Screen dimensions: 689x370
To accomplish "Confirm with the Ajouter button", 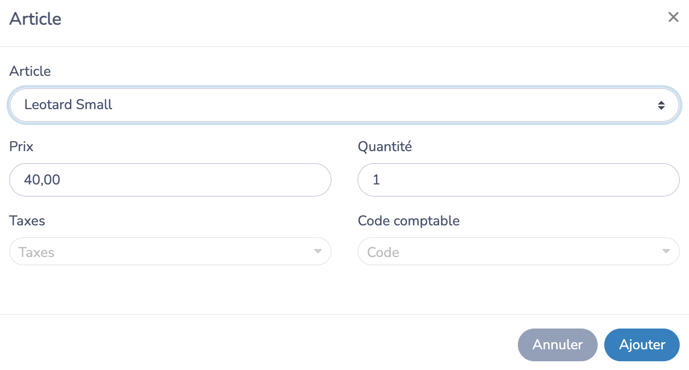I will 642,345.
